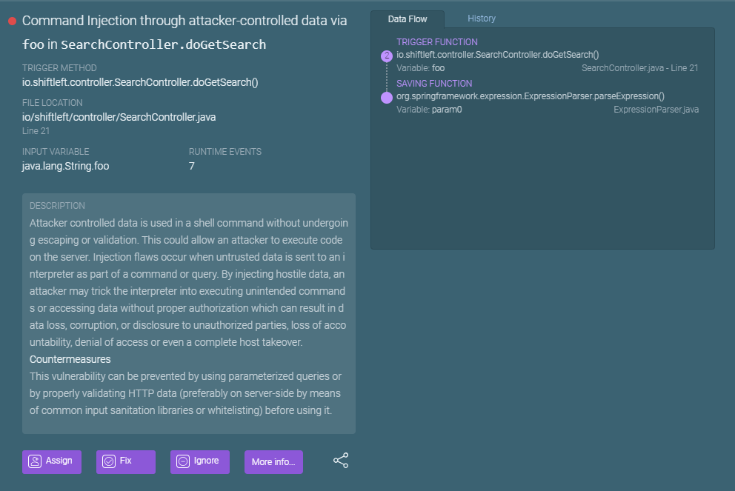Viewport: 735px width, 491px height.
Task: Select the Data Flow tab
Action: [x=408, y=19]
